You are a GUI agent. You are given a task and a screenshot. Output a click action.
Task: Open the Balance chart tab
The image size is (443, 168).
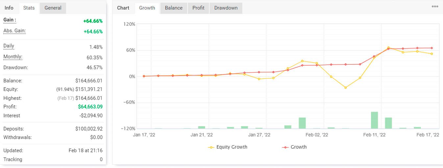click(x=174, y=8)
